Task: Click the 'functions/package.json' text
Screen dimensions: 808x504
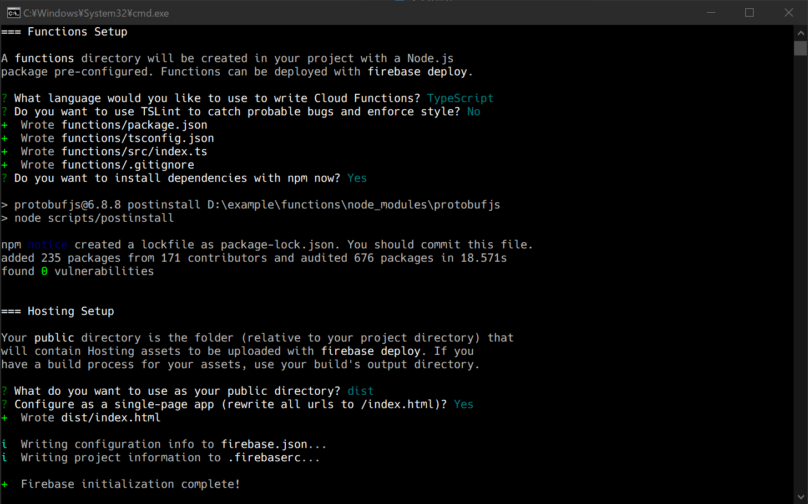Action: 134,125
